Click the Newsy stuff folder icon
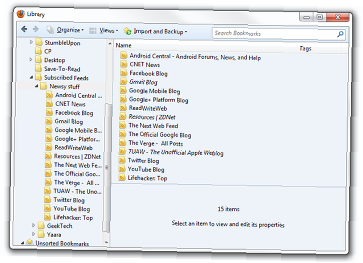The width and height of the screenshot is (363, 263). [x=44, y=86]
